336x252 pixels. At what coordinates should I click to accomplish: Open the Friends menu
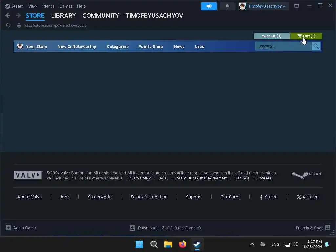(x=48, y=6)
